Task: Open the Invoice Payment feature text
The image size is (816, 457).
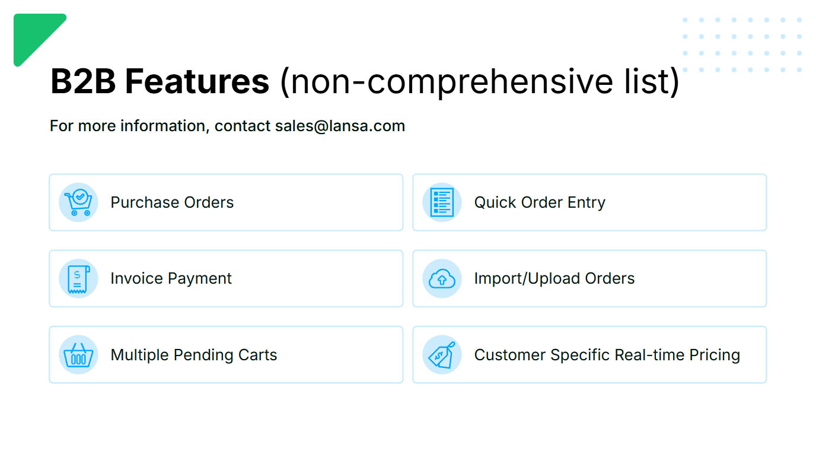Action: 171,278
